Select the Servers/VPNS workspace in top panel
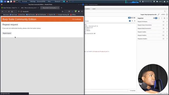 click(41, 2)
